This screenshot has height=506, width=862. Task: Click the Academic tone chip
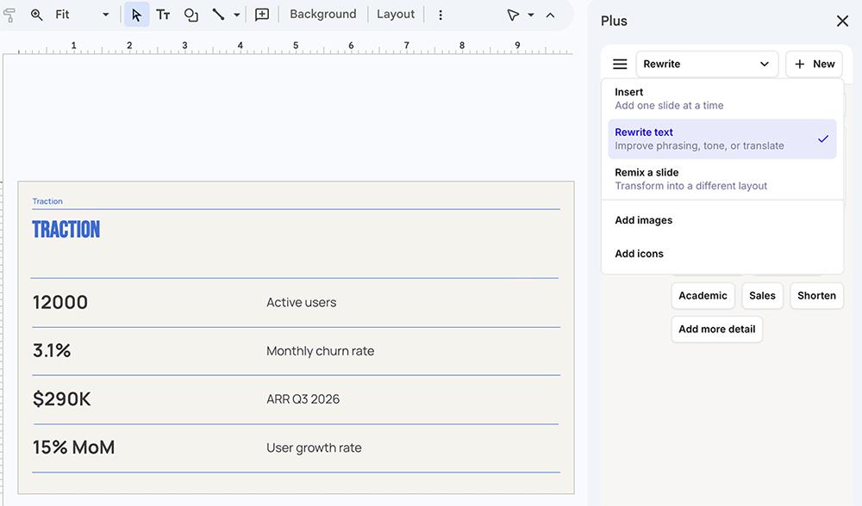click(703, 296)
